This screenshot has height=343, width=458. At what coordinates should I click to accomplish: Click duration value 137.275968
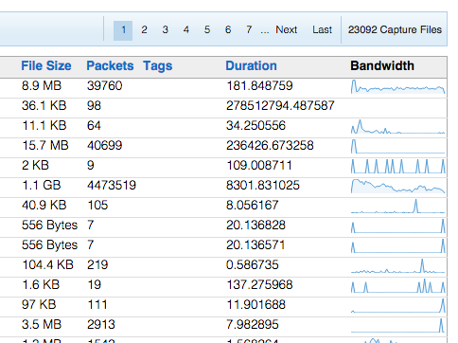point(259,285)
